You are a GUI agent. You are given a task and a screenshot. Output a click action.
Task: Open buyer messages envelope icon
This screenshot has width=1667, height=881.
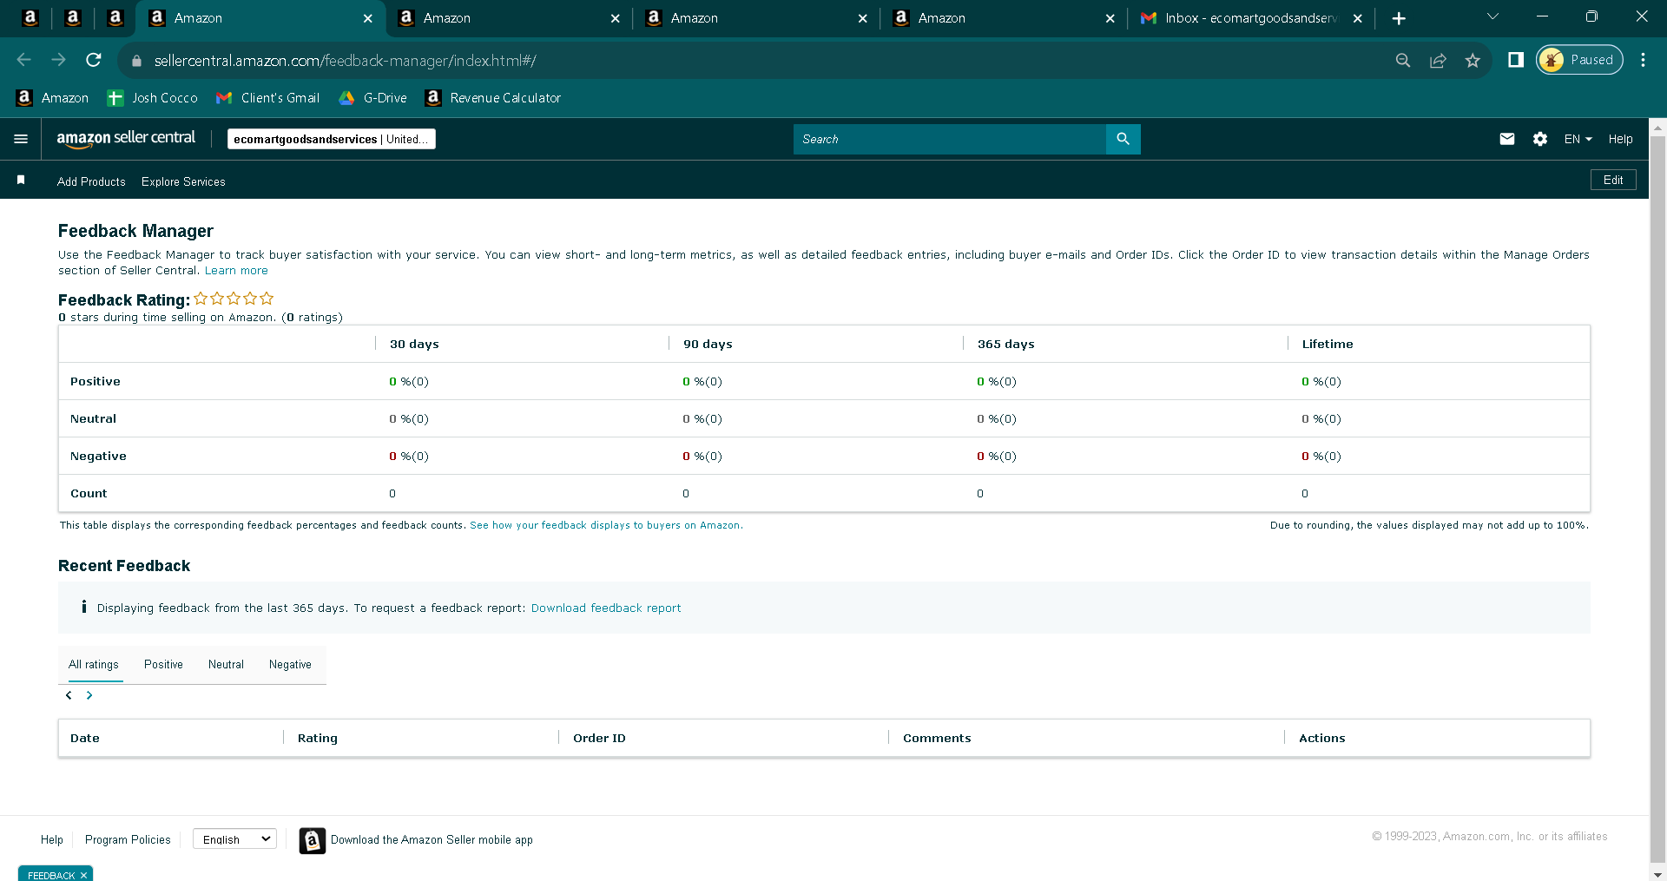point(1507,139)
